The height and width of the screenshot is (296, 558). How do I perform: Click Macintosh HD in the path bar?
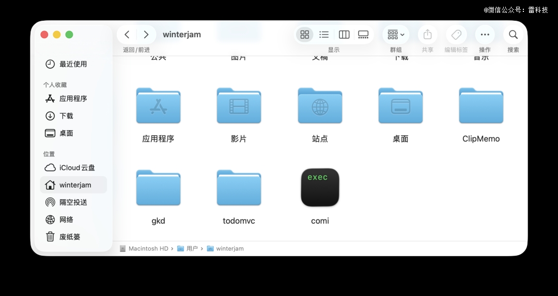click(x=144, y=248)
